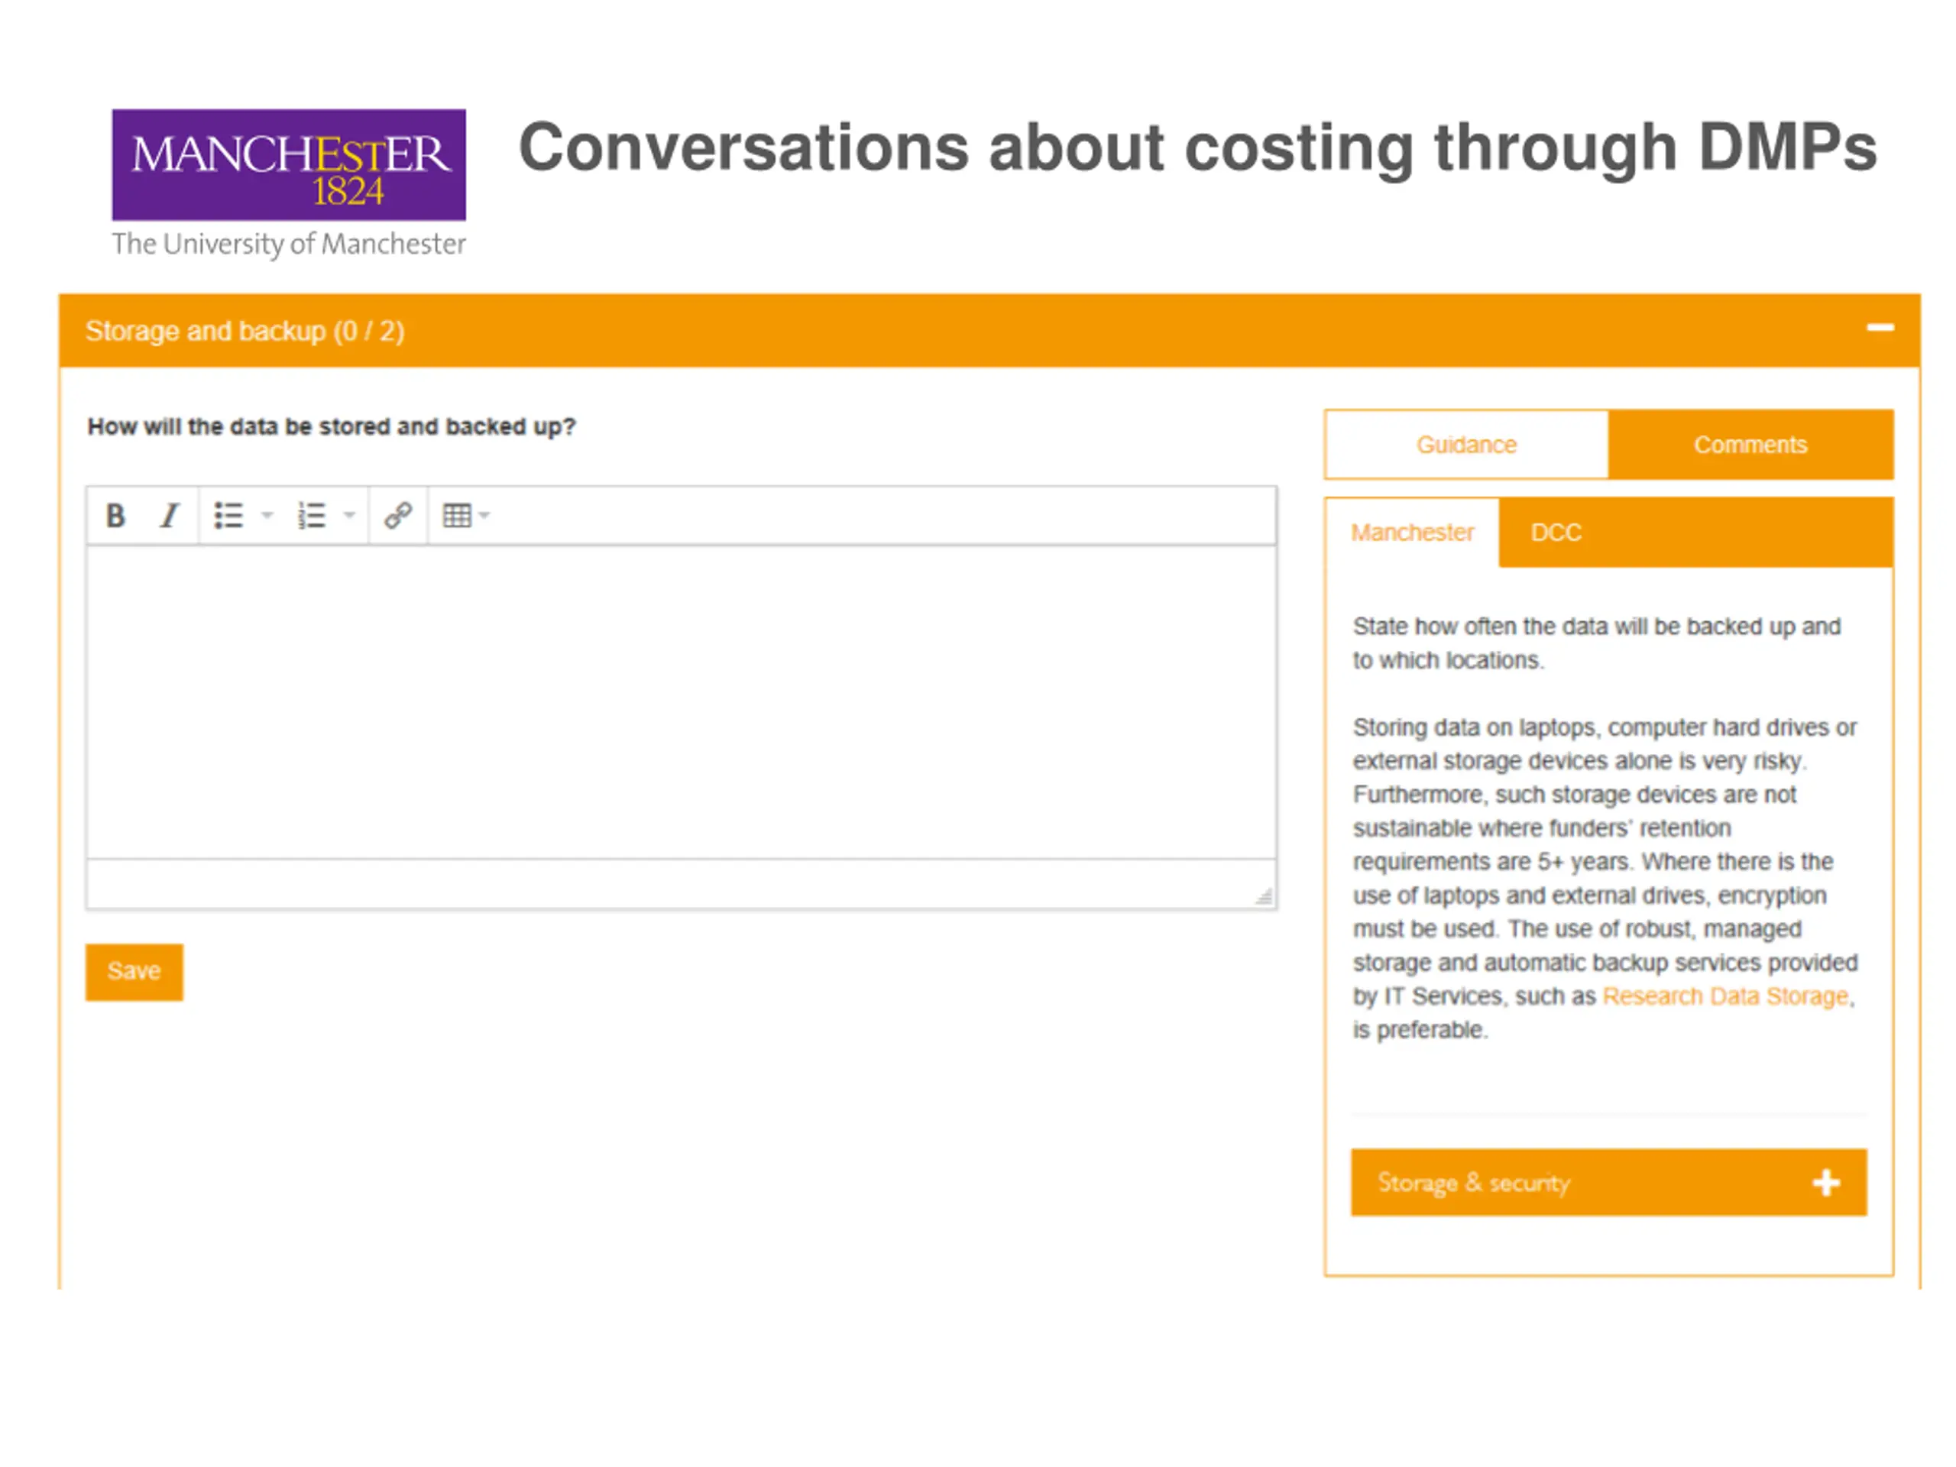Insert a bulleted list
Viewport: 1956px width, 1467px height.
point(228,516)
